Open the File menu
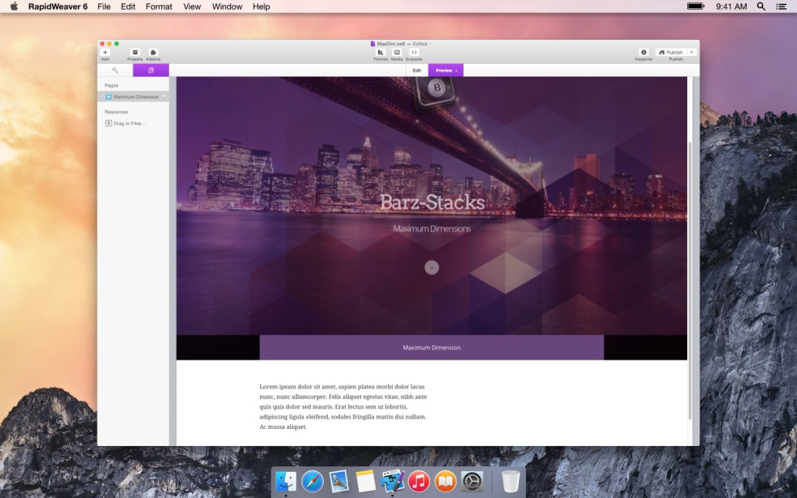The width and height of the screenshot is (797, 498). tap(104, 6)
